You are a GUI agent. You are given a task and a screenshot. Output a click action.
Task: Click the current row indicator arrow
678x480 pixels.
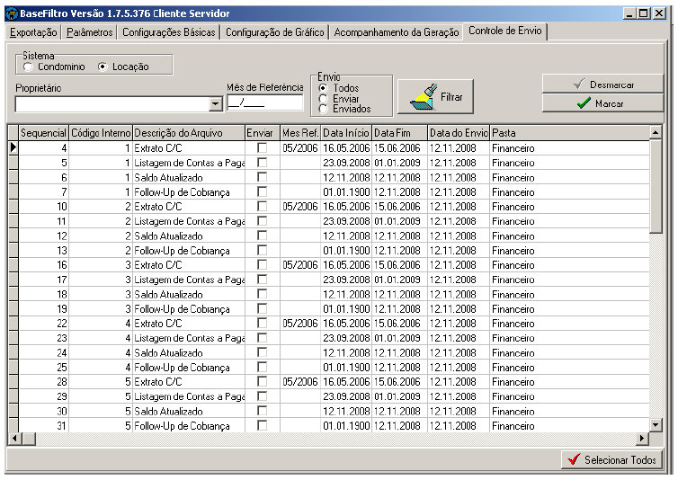tap(13, 147)
